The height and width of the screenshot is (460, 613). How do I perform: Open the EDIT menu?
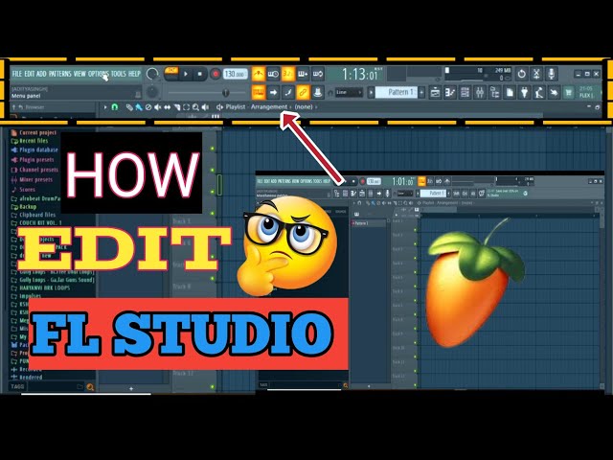click(x=30, y=74)
